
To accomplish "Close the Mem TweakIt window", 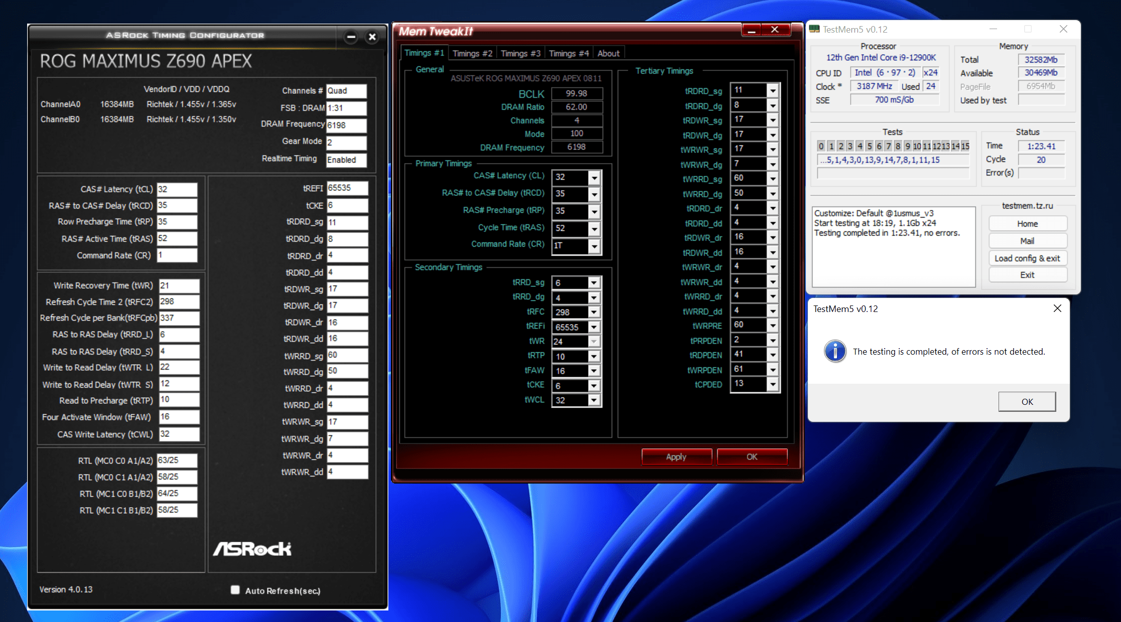I will (x=775, y=30).
